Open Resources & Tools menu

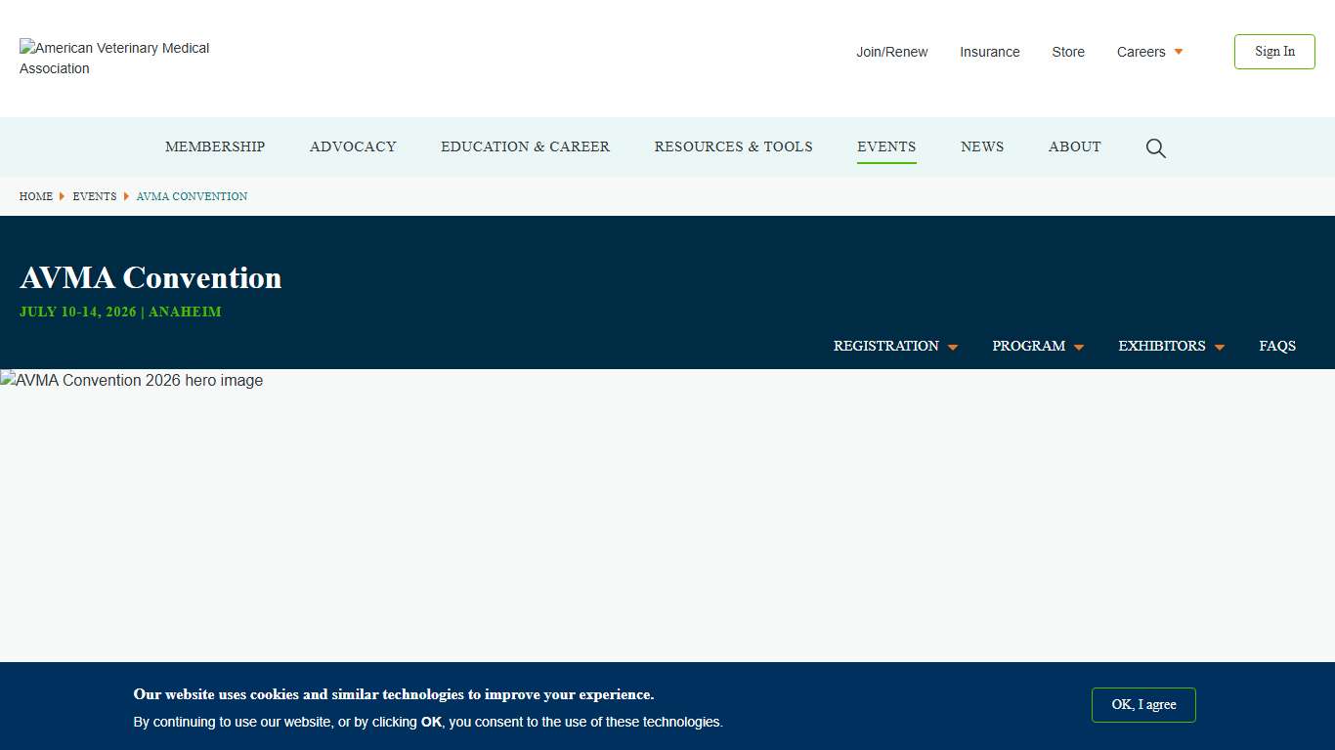click(733, 146)
